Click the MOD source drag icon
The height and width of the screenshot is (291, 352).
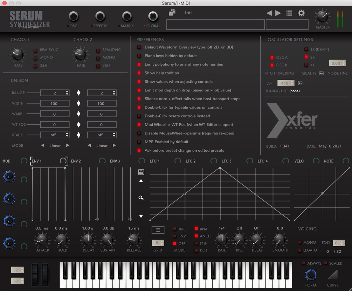click(24, 161)
